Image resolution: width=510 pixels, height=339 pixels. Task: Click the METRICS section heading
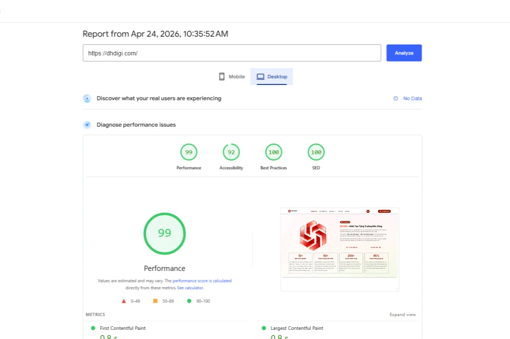coord(95,315)
